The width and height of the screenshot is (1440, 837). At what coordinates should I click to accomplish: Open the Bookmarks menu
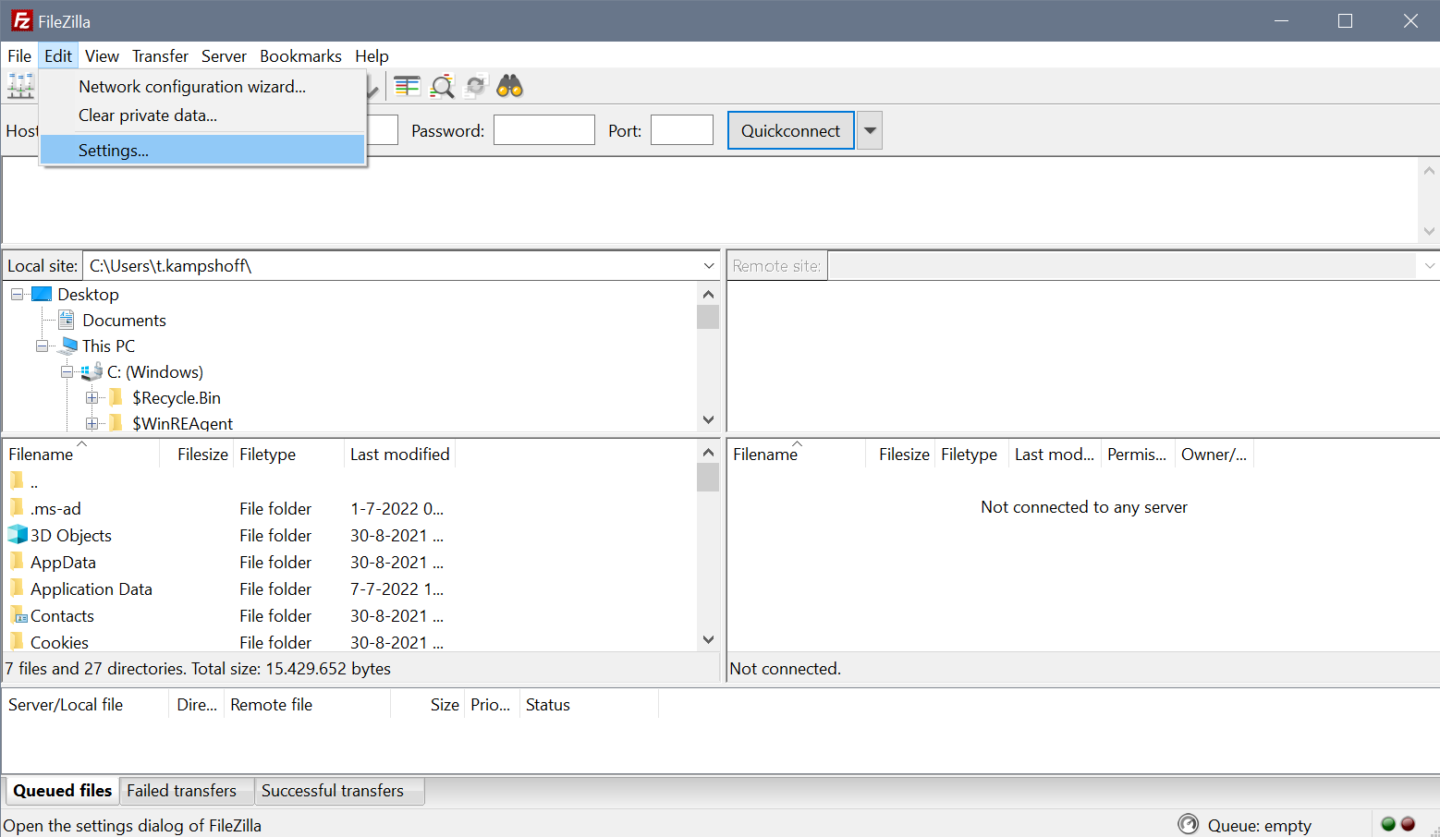(300, 55)
